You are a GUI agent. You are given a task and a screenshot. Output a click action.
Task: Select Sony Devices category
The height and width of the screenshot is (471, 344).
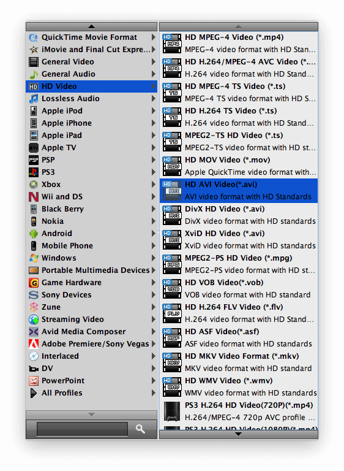(x=91, y=295)
